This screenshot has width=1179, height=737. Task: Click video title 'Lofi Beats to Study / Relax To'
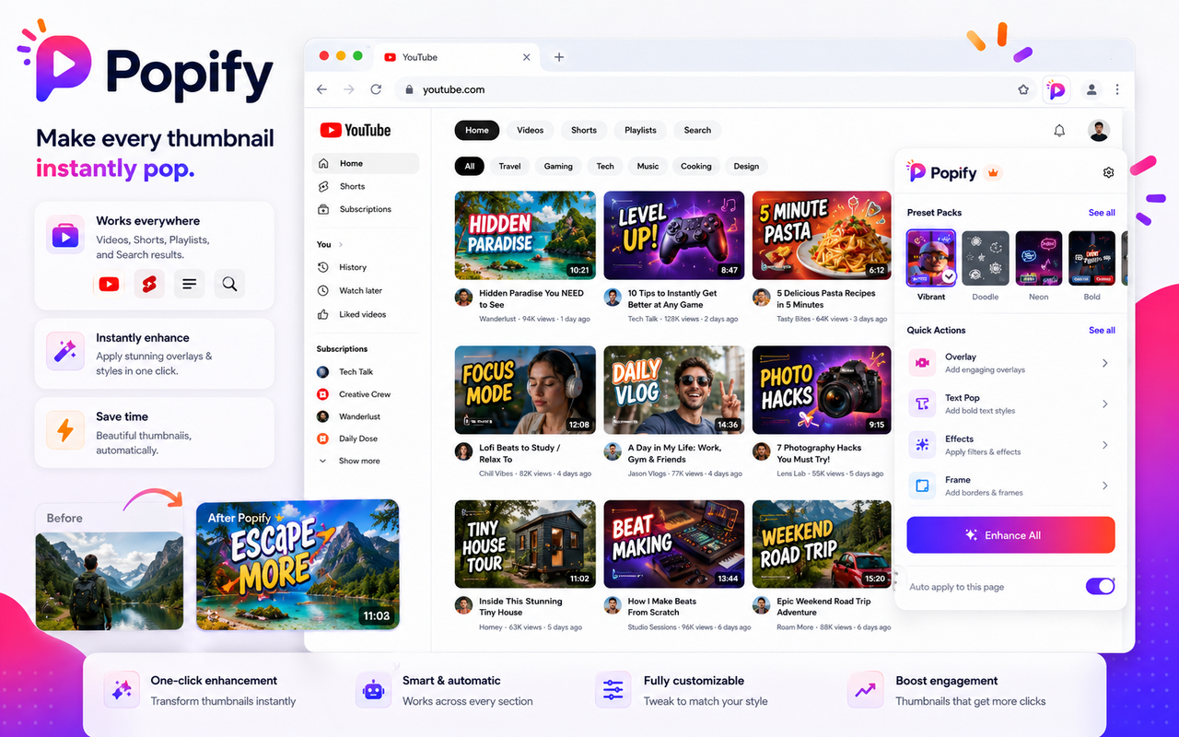pyautogui.click(x=519, y=453)
